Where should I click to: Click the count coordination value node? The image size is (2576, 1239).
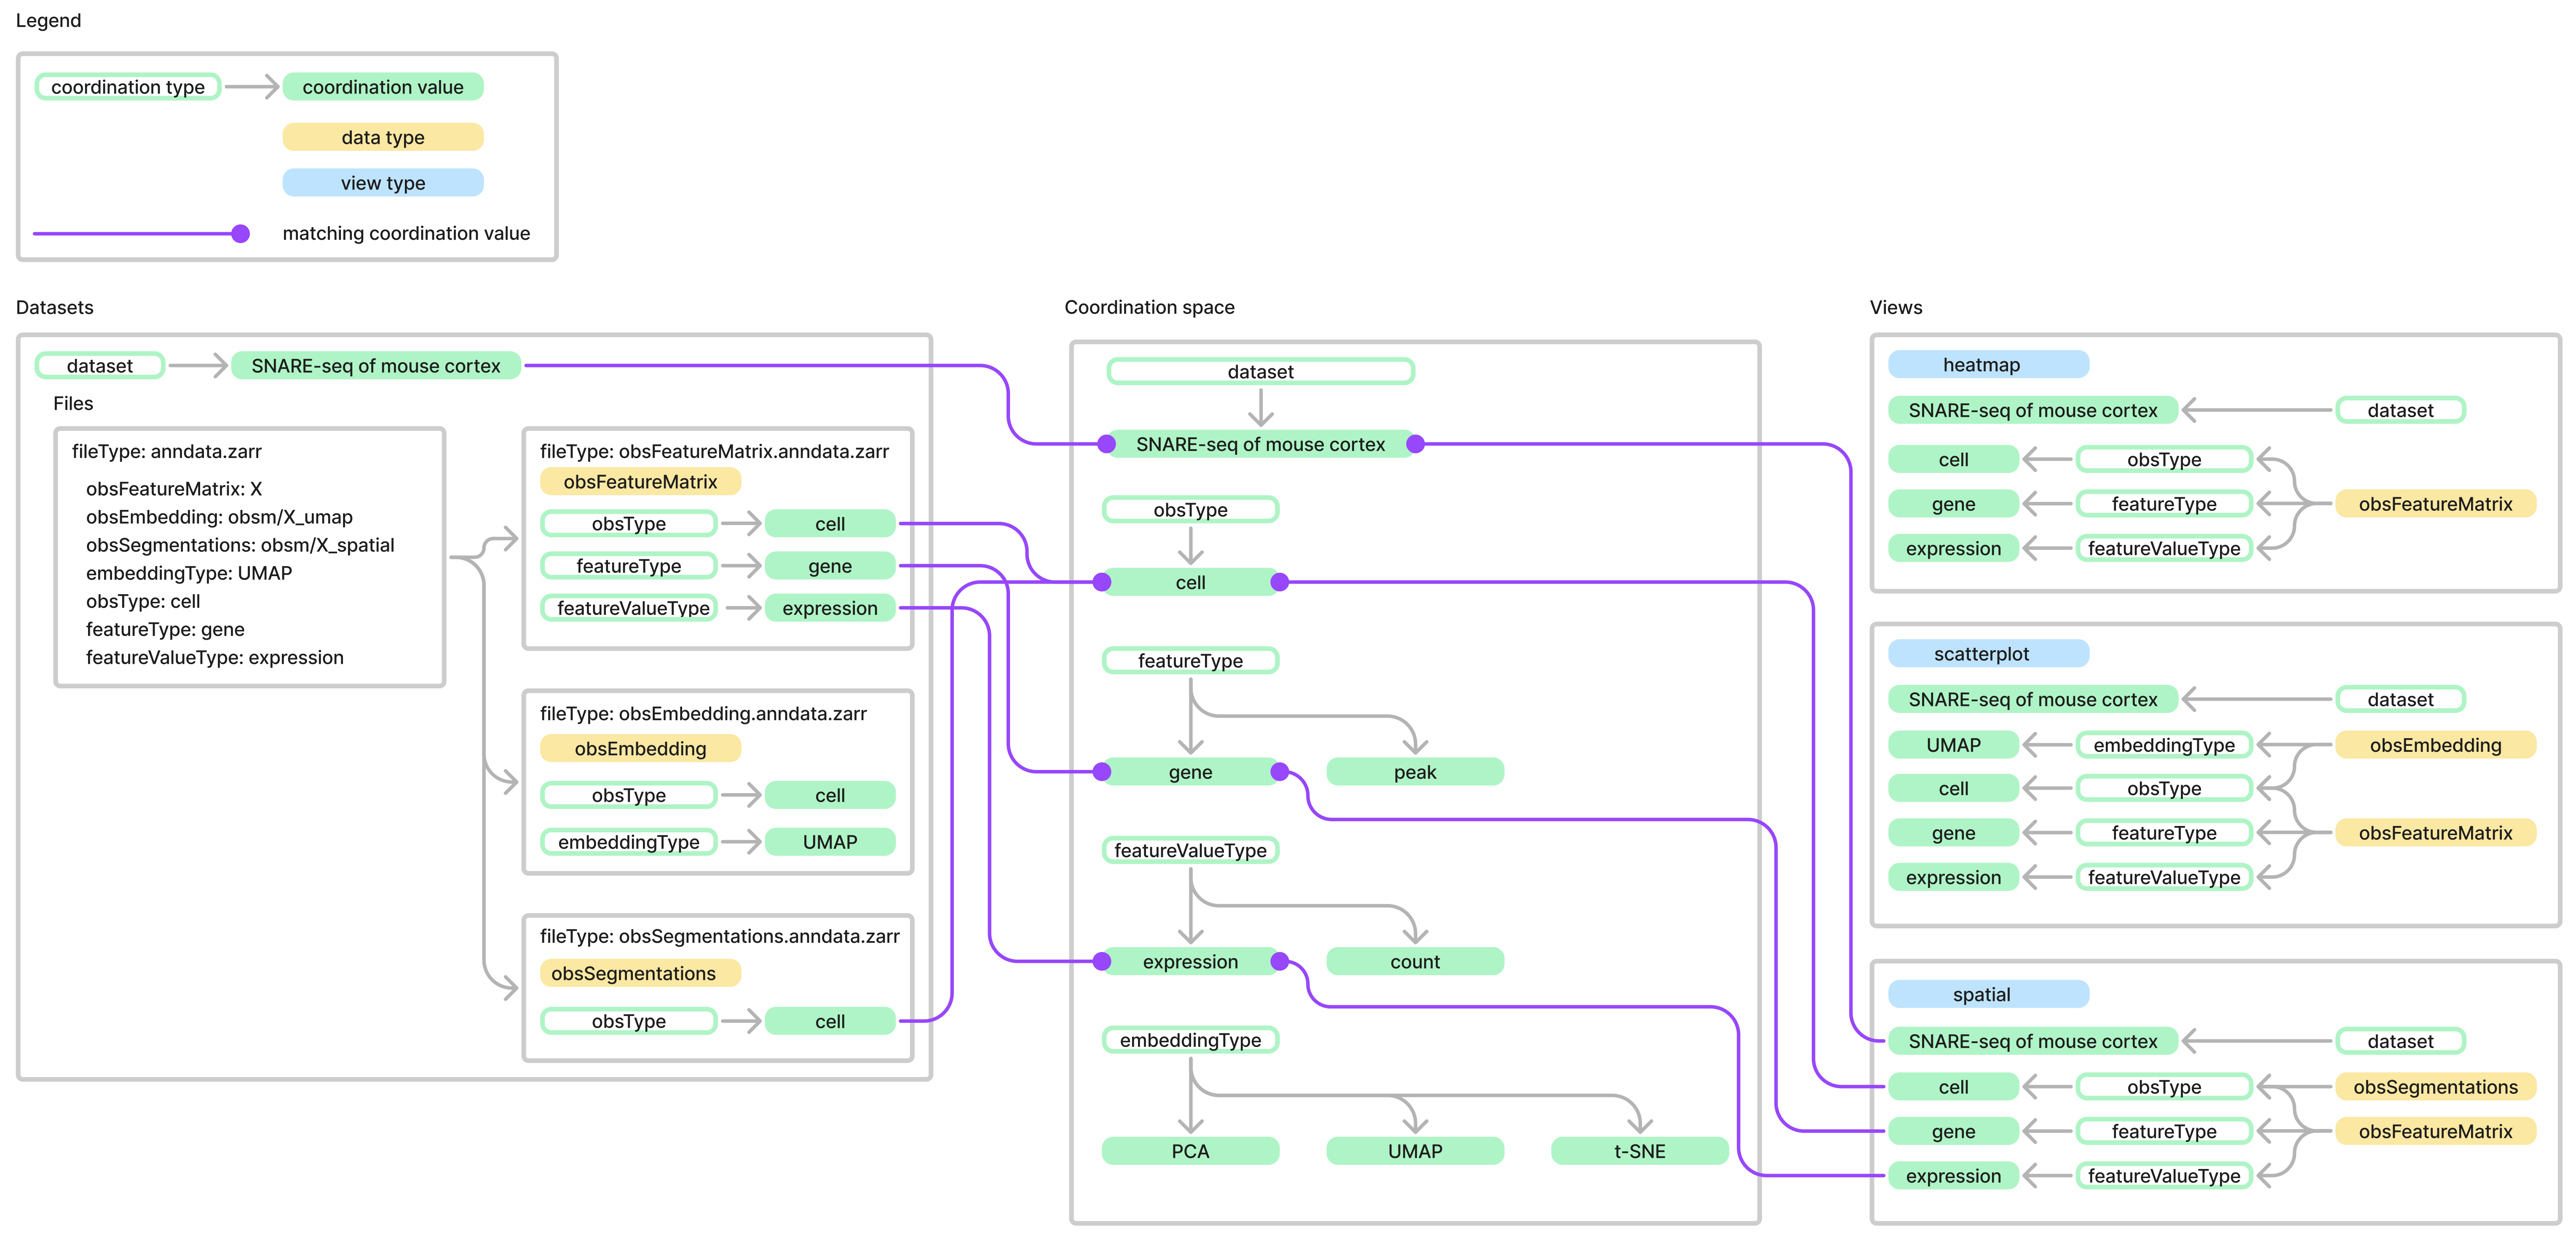point(1414,962)
